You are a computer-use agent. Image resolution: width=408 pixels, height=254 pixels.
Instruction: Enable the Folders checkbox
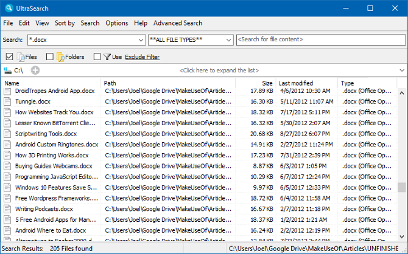pos(50,57)
